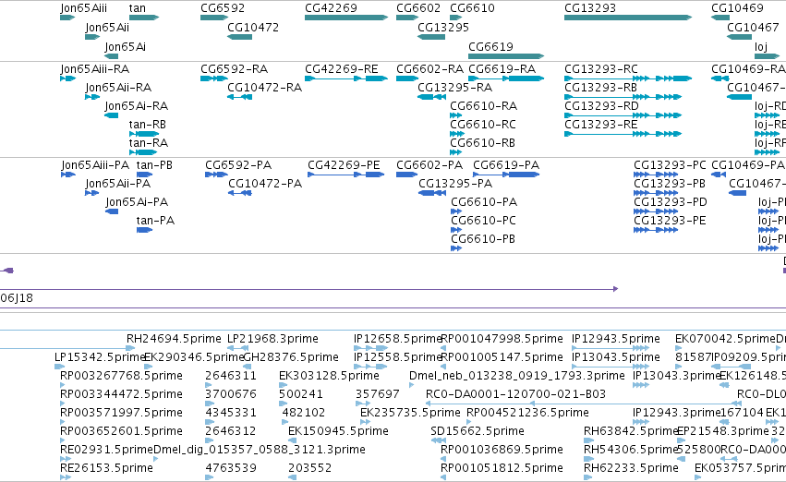Click the CG13295-PA protein label
This screenshot has width=786, height=482.
pos(455,184)
